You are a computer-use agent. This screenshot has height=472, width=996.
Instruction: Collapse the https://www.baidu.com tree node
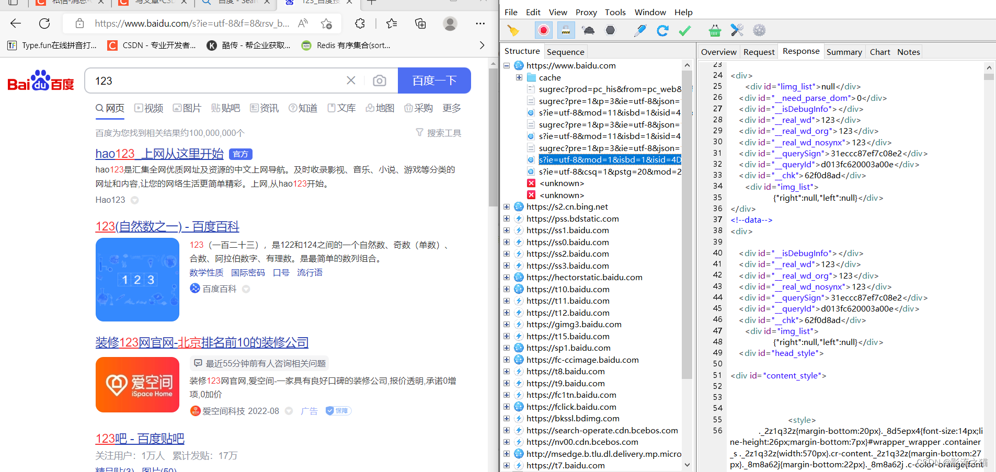tap(507, 65)
